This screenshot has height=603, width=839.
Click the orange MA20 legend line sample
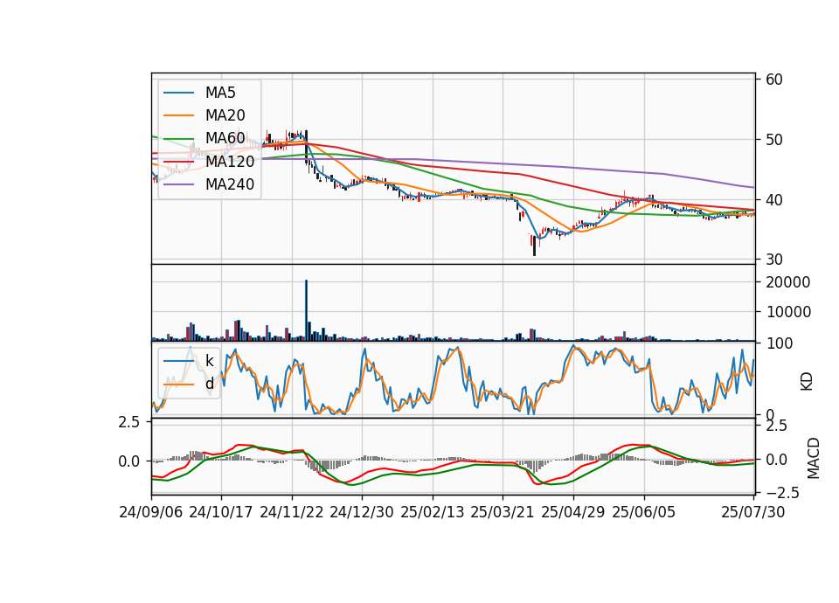(x=178, y=115)
